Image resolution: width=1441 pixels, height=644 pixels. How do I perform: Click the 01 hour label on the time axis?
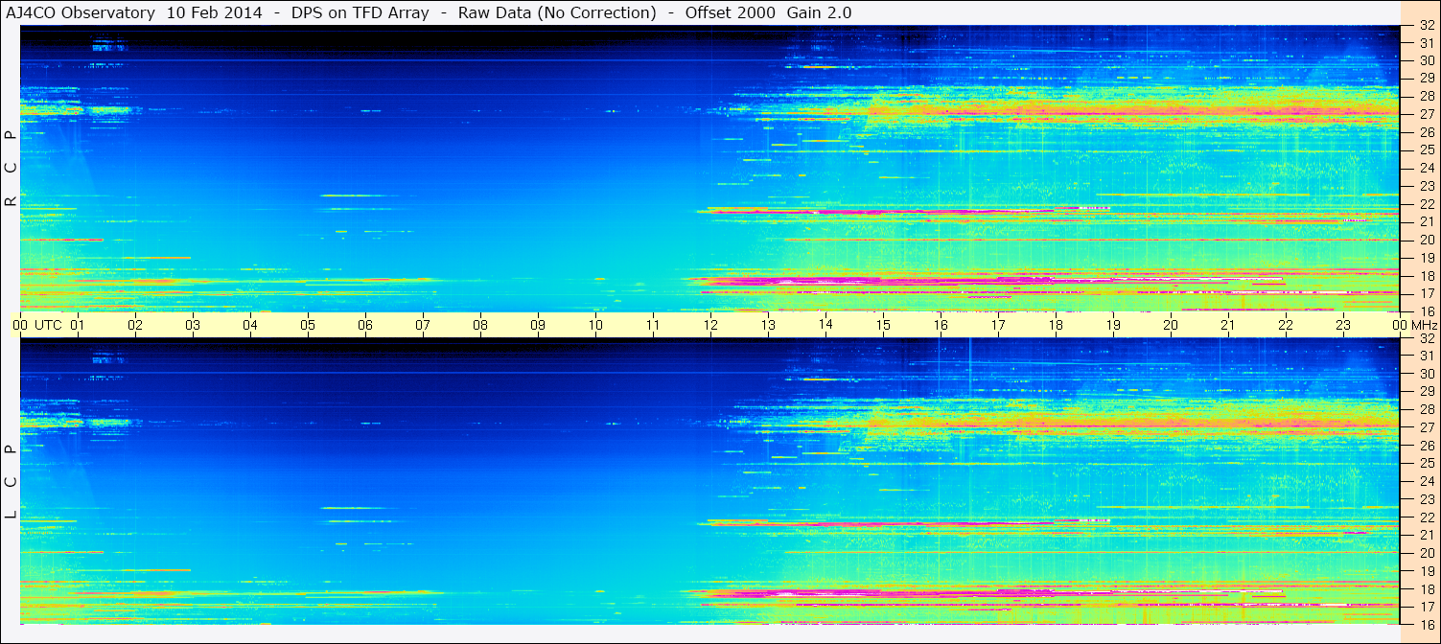(78, 325)
